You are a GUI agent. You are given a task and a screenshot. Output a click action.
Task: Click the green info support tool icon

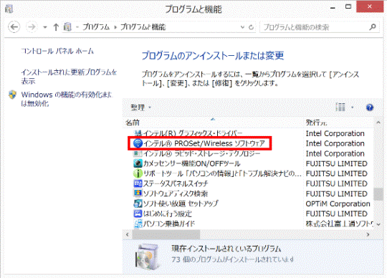[x=138, y=173]
